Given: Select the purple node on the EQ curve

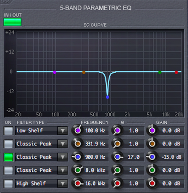Looking at the screenshot, I should coord(55,72).
